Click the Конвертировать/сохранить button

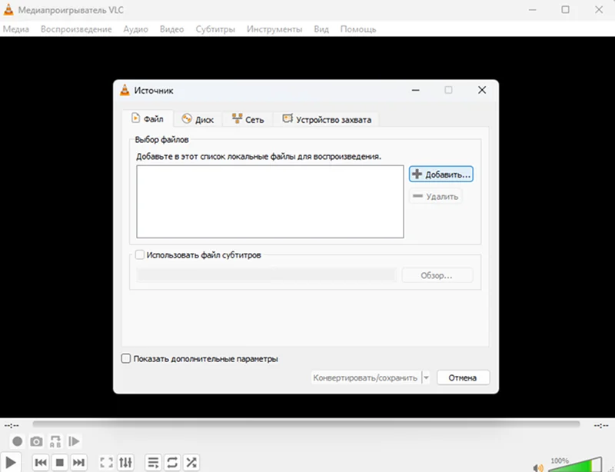(x=366, y=378)
